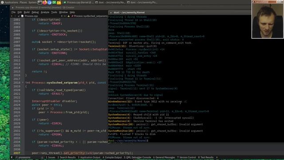Open the Edit menu in Qt Creator

click(x=20, y=12)
